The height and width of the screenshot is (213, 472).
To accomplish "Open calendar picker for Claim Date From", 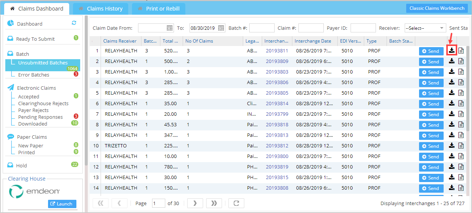I will coord(170,28).
